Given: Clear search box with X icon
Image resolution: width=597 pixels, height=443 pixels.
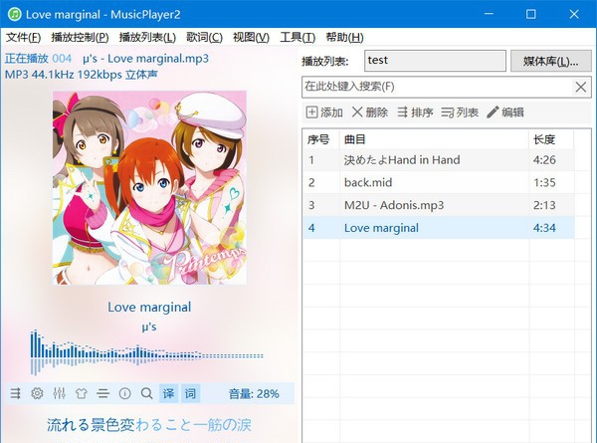Looking at the screenshot, I should 581,87.
